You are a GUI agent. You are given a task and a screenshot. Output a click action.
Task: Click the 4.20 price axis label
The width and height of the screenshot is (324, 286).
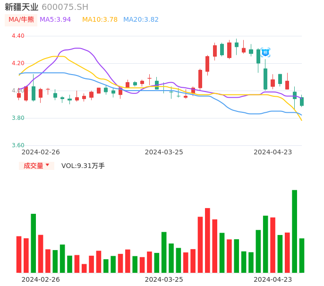coord(18,63)
